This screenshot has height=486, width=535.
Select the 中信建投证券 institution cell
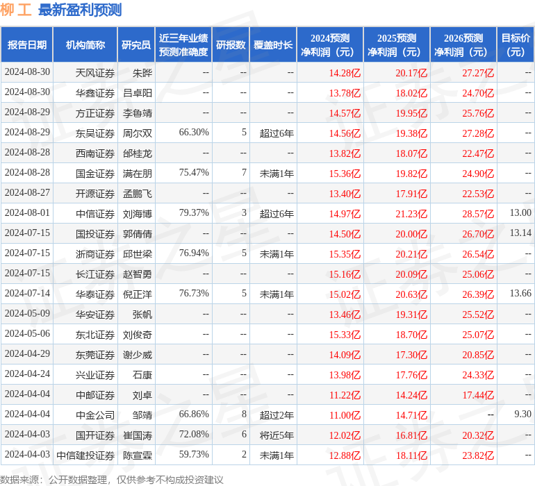pos(85,455)
